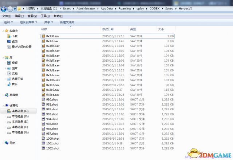Open the 视频 videos library icon
Image resolution: width=233 pixels, height=160 pixels.
(x=9, y=63)
